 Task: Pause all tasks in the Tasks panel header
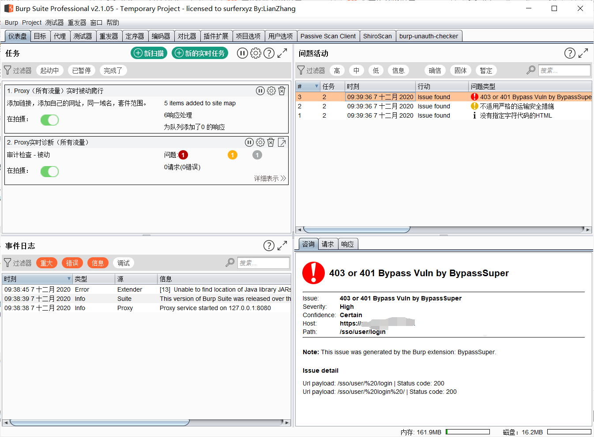point(242,53)
